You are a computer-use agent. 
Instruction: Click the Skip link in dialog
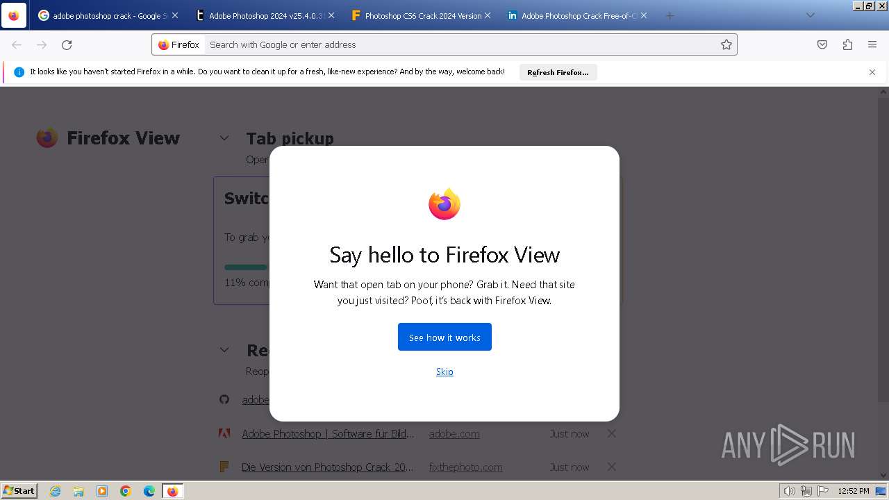pyautogui.click(x=444, y=372)
